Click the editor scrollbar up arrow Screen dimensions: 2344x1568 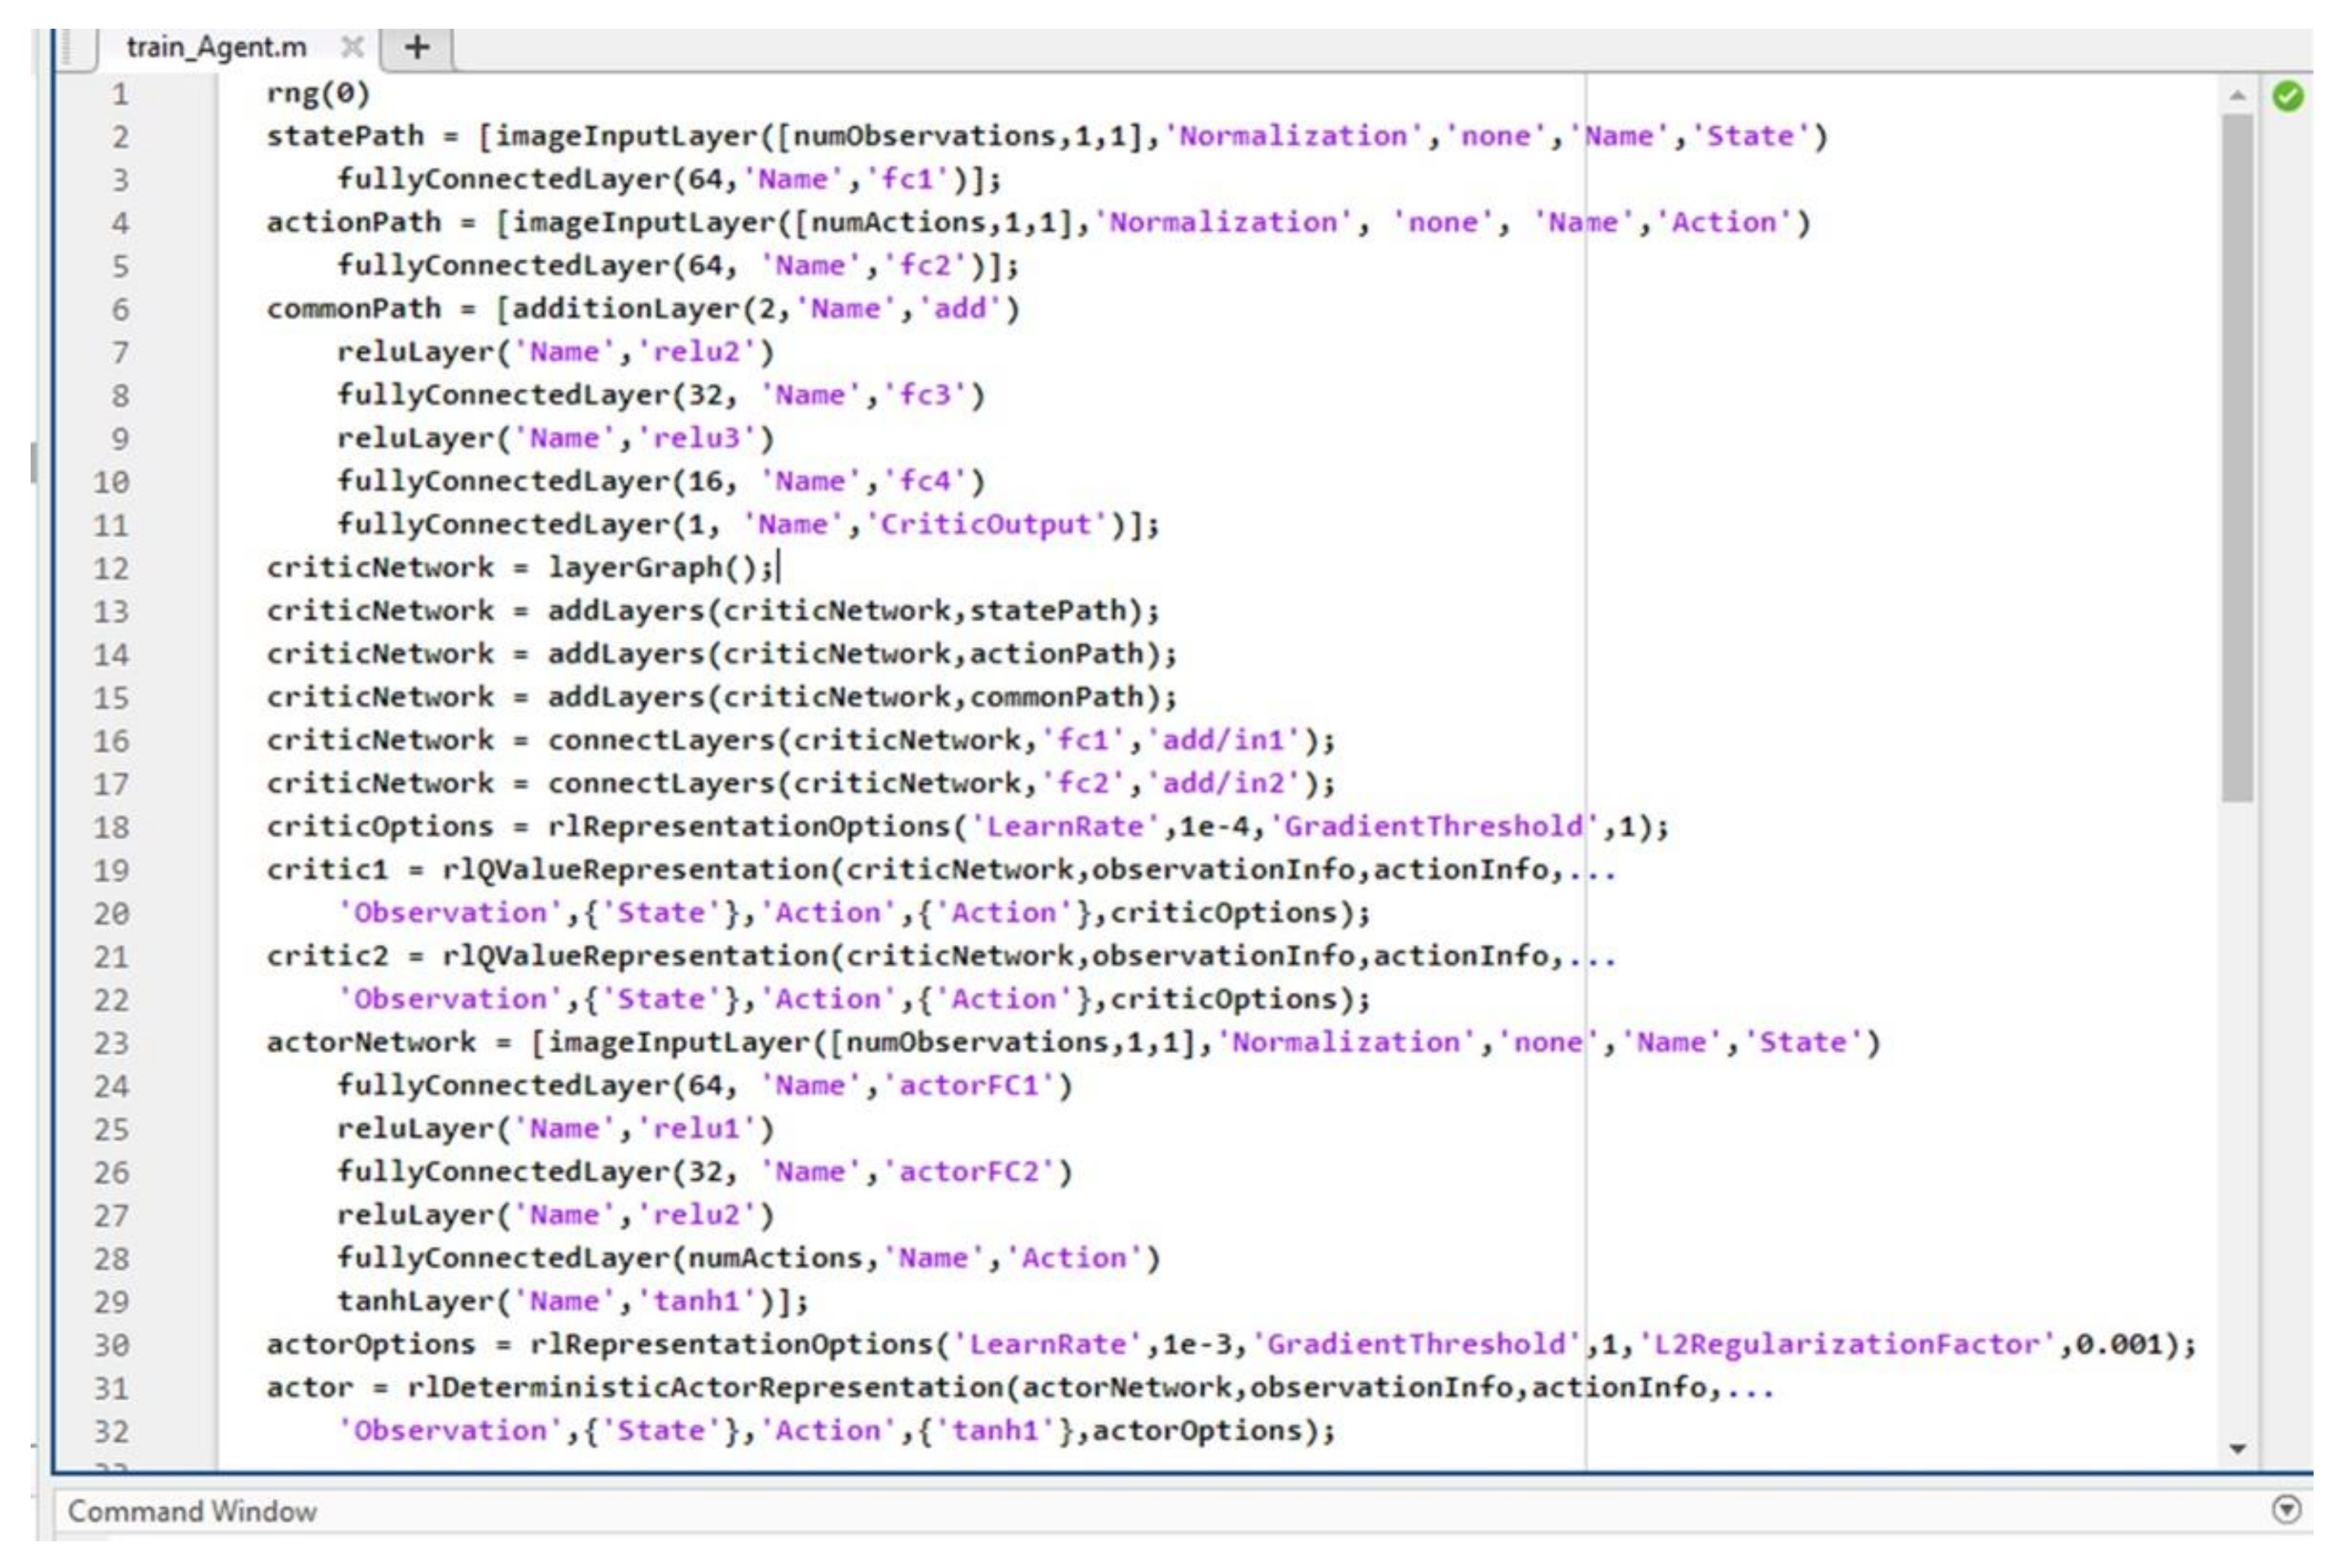pyautogui.click(x=2237, y=96)
